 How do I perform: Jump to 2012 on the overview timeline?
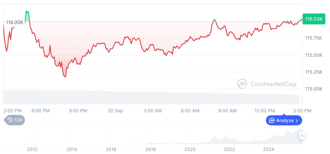pos(32,149)
